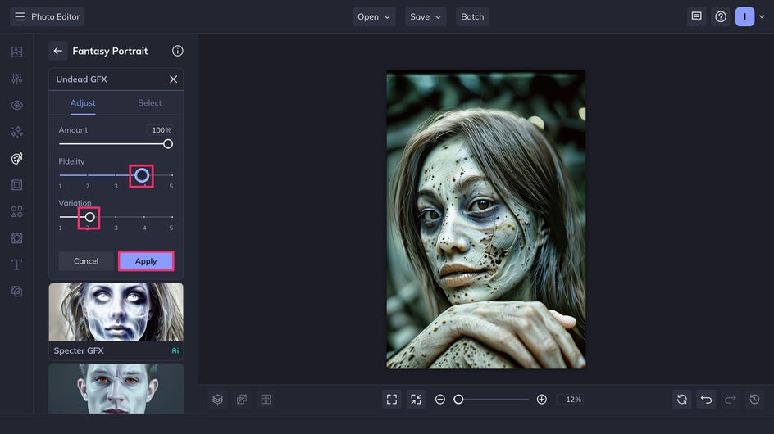This screenshot has width=774, height=434.
Task: Open the Save dropdown menu
Action: (x=426, y=16)
